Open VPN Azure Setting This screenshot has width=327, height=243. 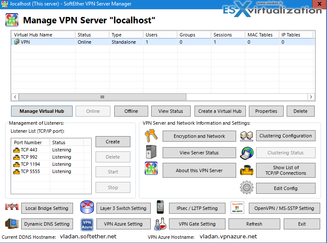click(x=123, y=224)
